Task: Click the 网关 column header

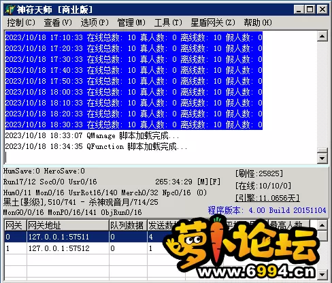Action: 16,225
